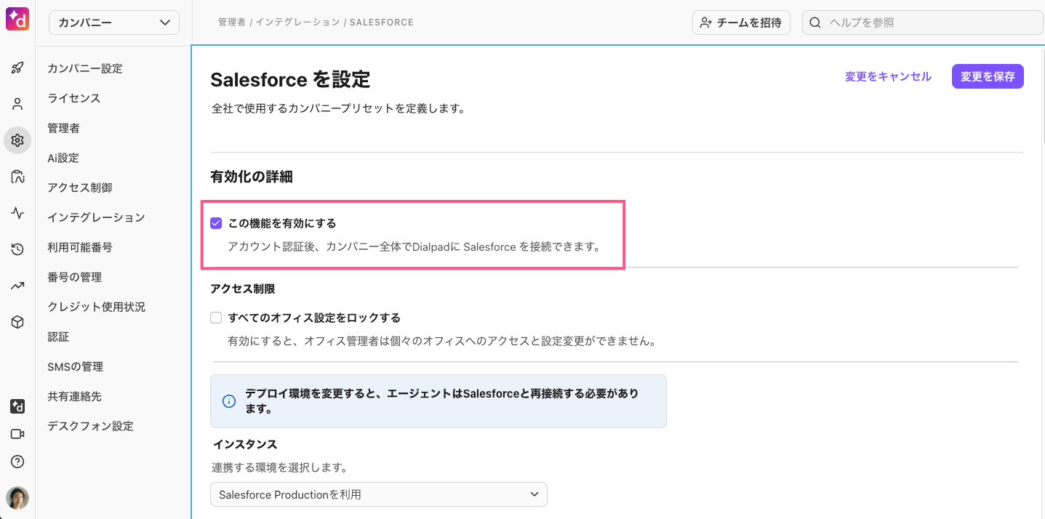
Task: Click the アクセス制限 label
Action: coord(243,289)
